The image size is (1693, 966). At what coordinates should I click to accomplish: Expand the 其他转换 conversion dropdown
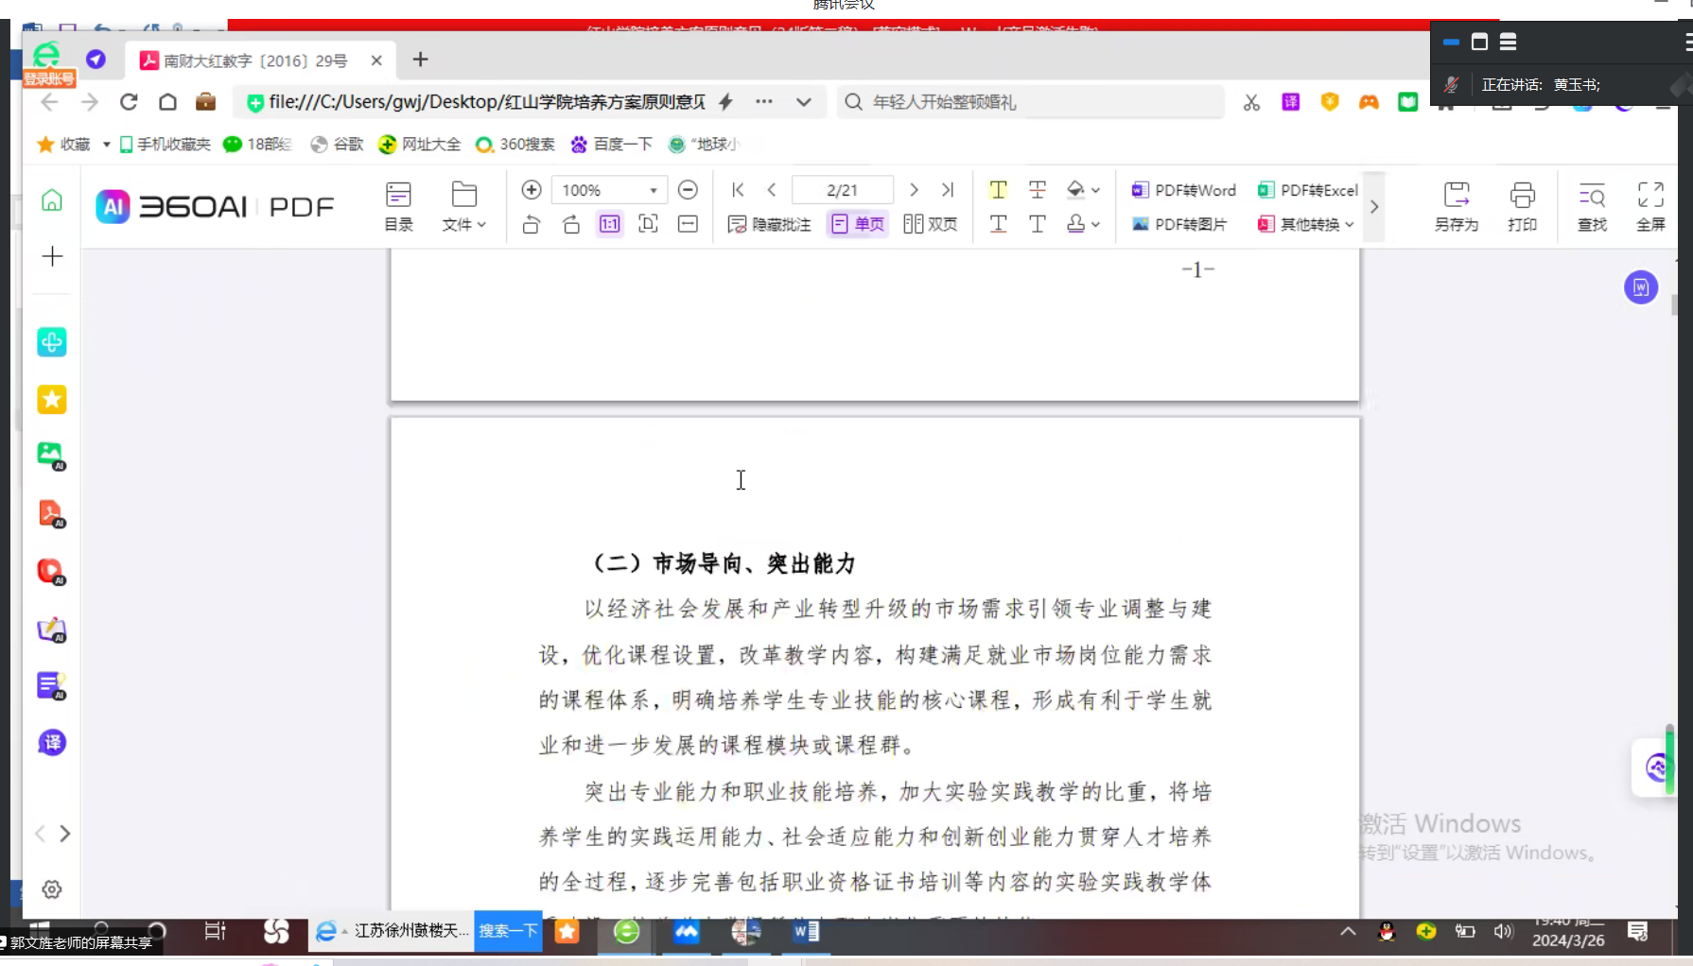pos(1306,224)
